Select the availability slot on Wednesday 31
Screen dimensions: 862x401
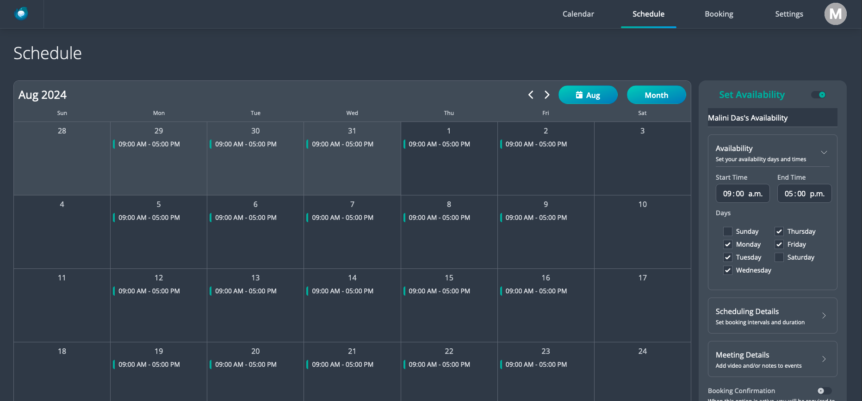pyautogui.click(x=352, y=144)
